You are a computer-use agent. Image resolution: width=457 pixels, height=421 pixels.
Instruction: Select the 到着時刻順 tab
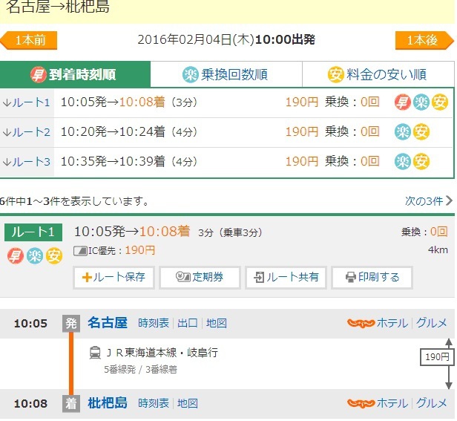click(x=75, y=74)
